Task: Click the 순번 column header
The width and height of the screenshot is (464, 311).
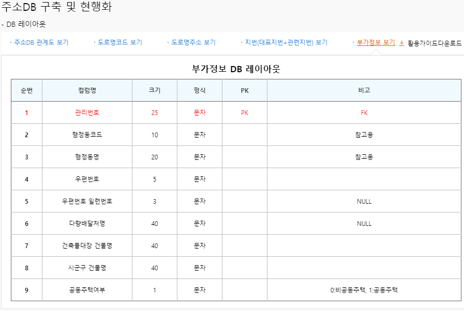Action: pos(26,90)
